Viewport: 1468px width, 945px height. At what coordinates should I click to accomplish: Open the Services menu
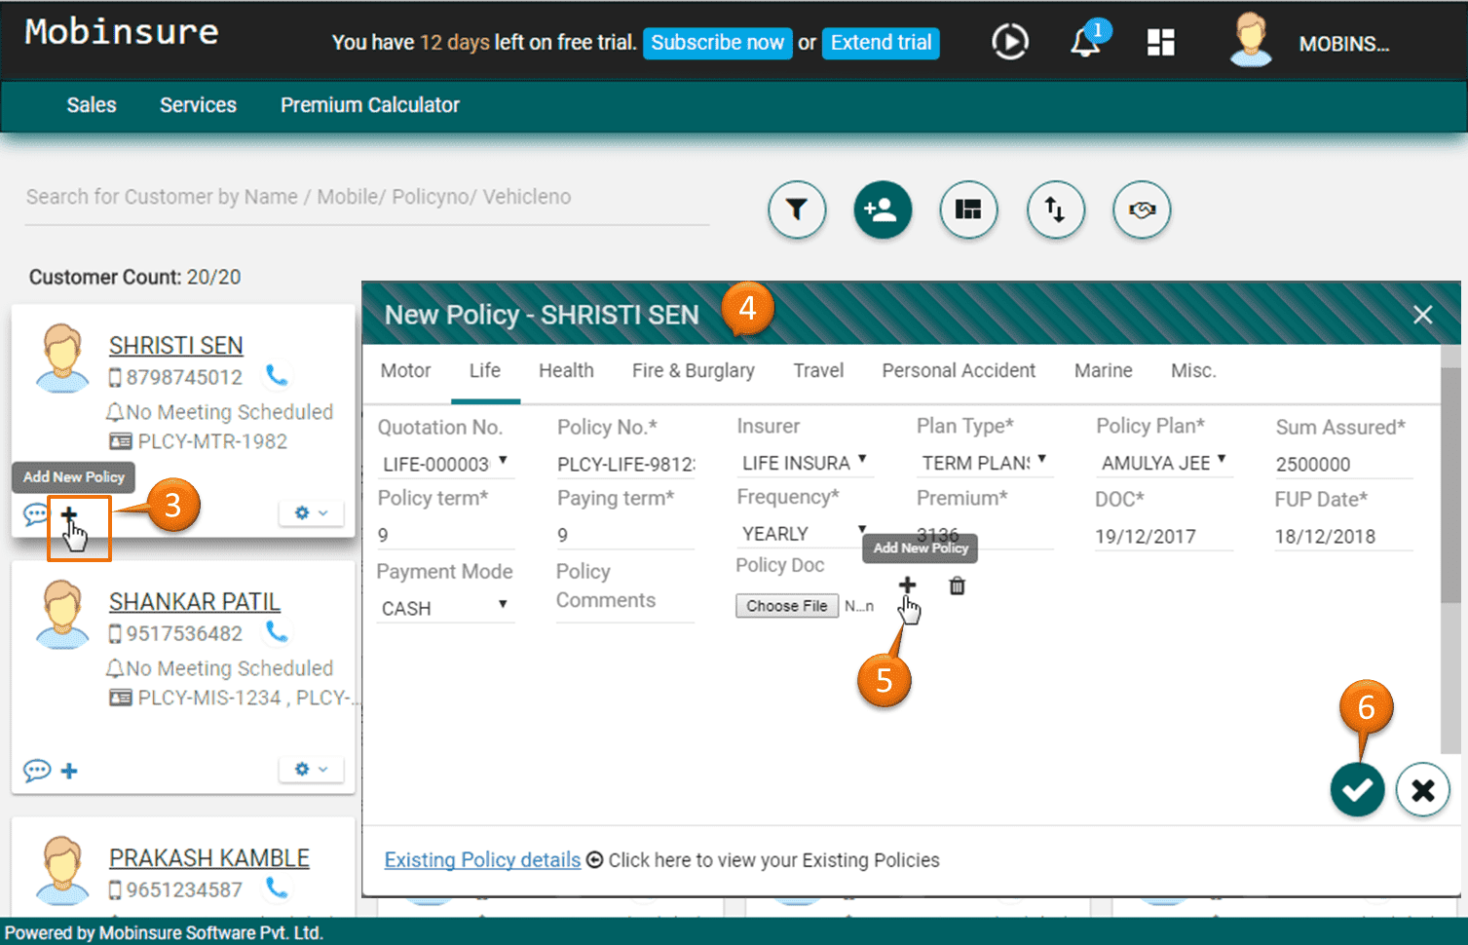point(198,105)
